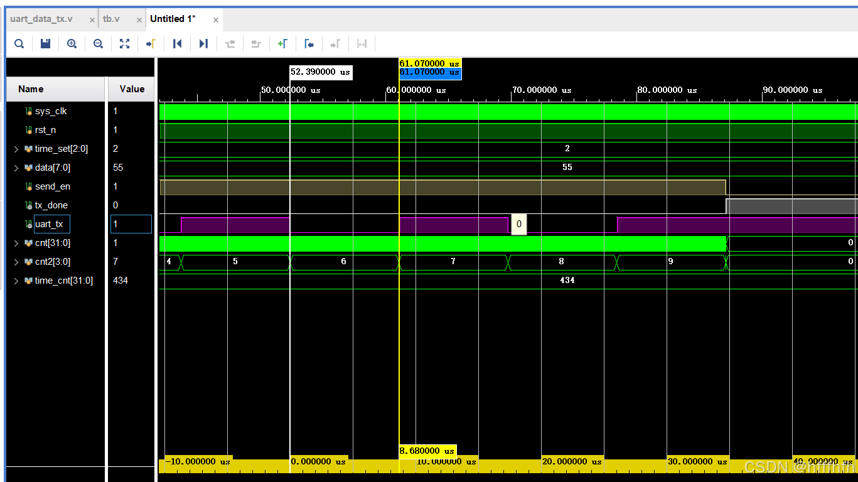Click the white 52.390000 us marker label

tap(321, 72)
